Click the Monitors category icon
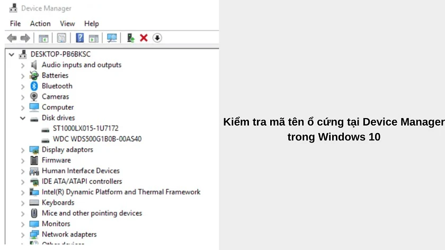445x250 pixels. [x=34, y=224]
